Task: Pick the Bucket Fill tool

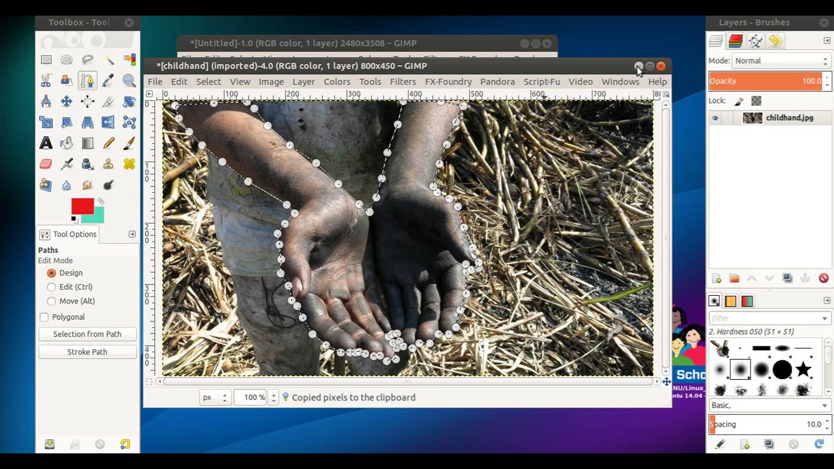Action: [66, 143]
